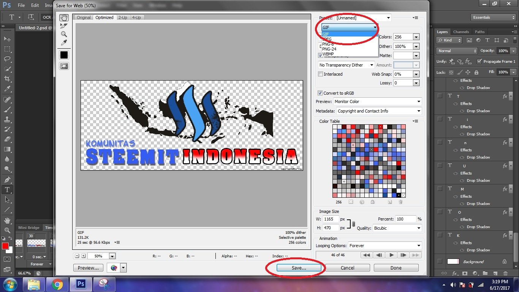Choose PNG-24 from the format dropdown list
This screenshot has width=519, height=292.
click(x=350, y=49)
